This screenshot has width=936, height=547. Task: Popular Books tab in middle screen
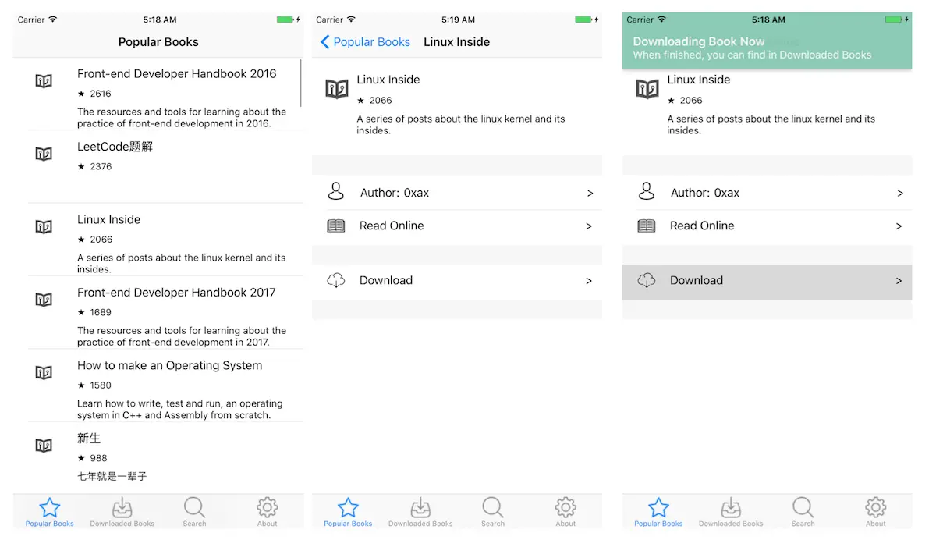tap(348, 512)
